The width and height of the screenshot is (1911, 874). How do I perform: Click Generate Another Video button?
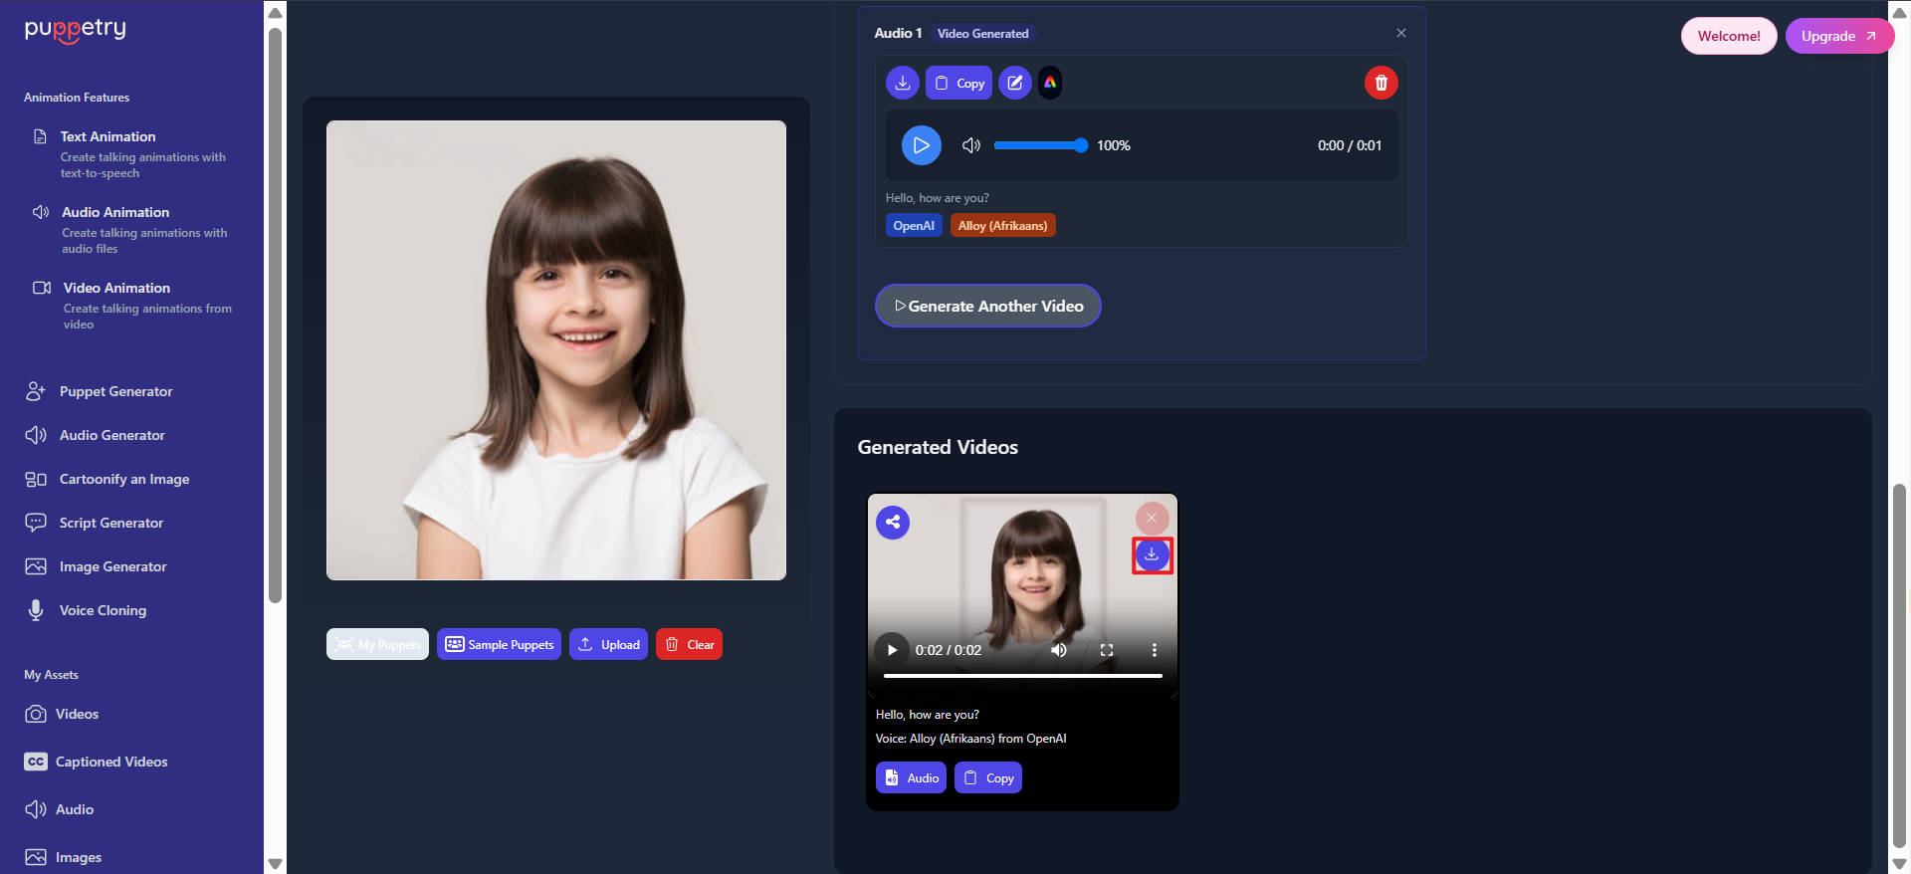(x=987, y=306)
